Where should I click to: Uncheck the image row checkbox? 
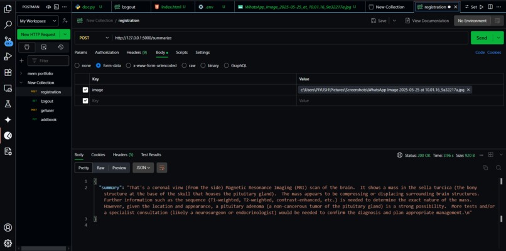85,90
